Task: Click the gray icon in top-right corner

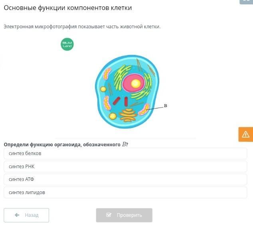Action: point(246,2)
